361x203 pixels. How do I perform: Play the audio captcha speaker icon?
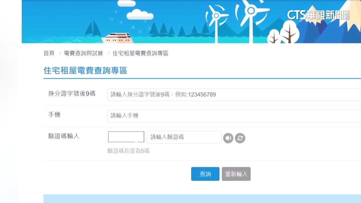228,138
